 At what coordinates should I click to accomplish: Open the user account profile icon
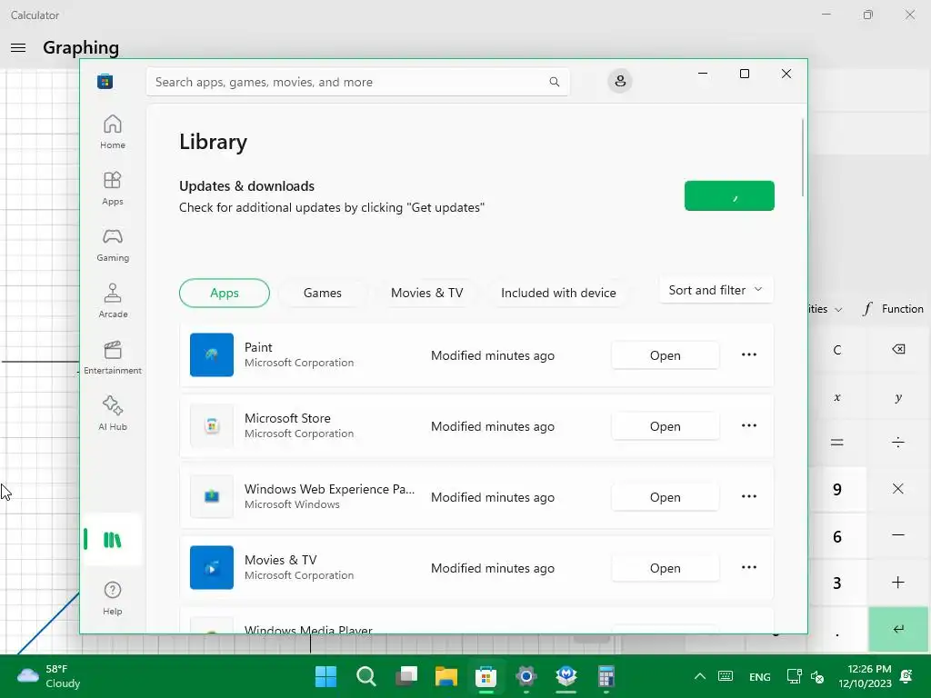[x=620, y=81]
